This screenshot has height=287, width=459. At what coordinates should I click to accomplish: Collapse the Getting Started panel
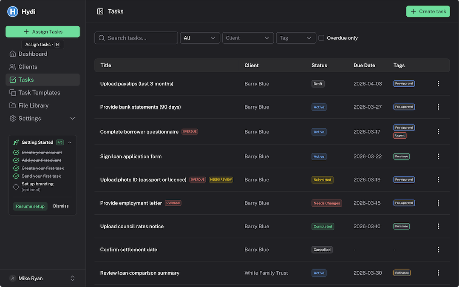(x=70, y=142)
